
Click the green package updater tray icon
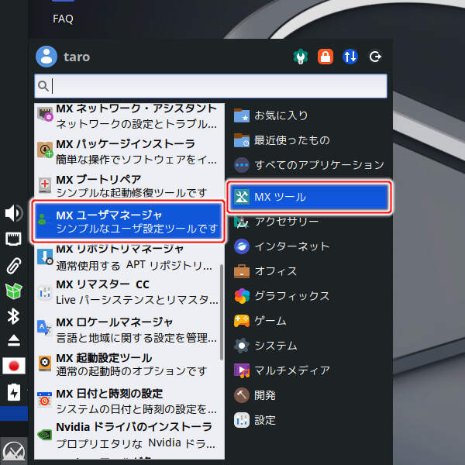[x=14, y=291]
